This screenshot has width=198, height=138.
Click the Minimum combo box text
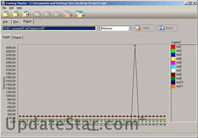point(107,28)
